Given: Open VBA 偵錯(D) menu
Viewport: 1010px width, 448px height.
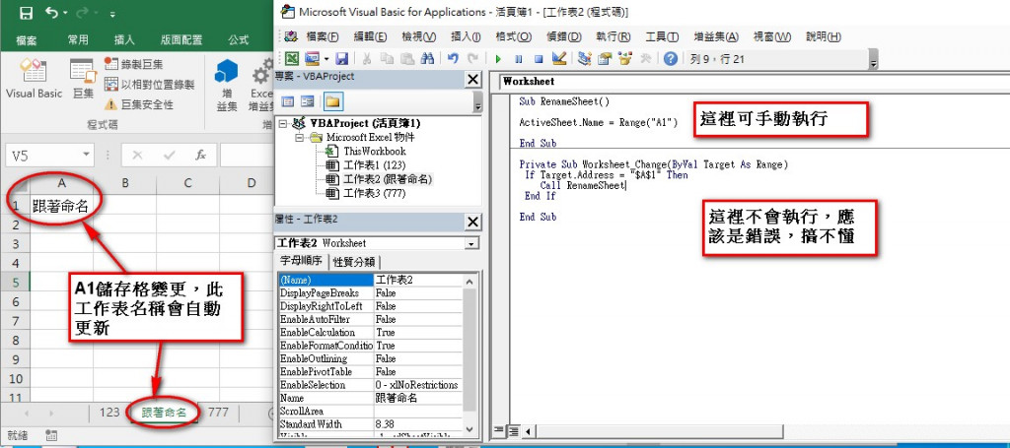Looking at the screenshot, I should [563, 36].
